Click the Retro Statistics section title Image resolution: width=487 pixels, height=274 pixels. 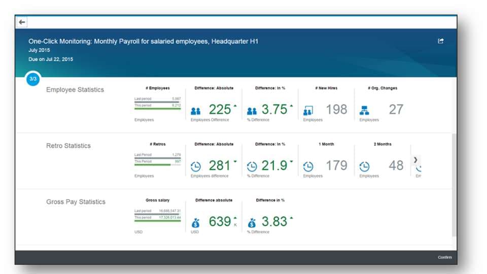(68, 146)
